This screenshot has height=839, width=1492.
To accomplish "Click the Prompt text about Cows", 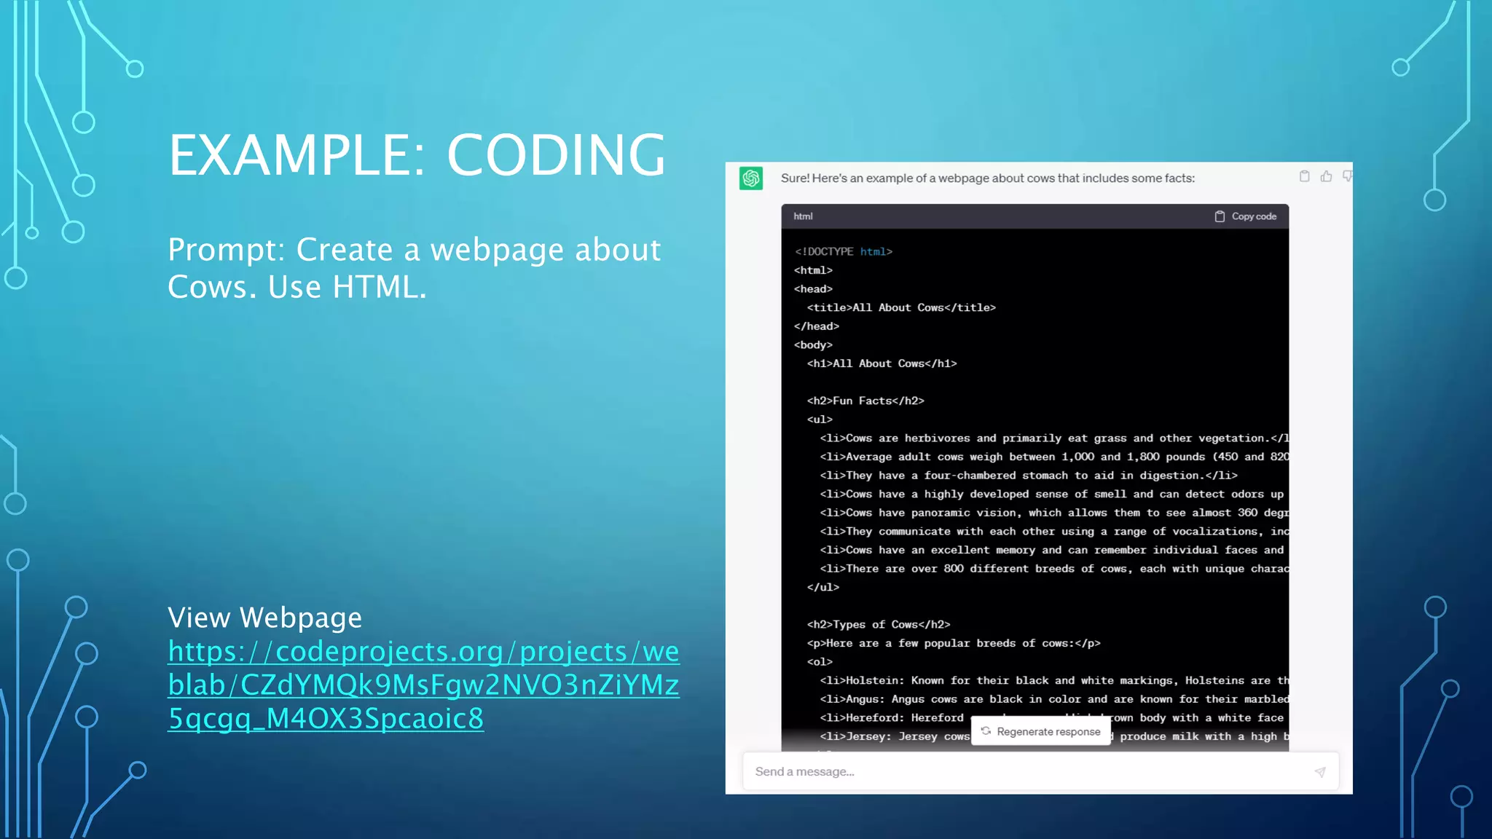I will point(414,268).
